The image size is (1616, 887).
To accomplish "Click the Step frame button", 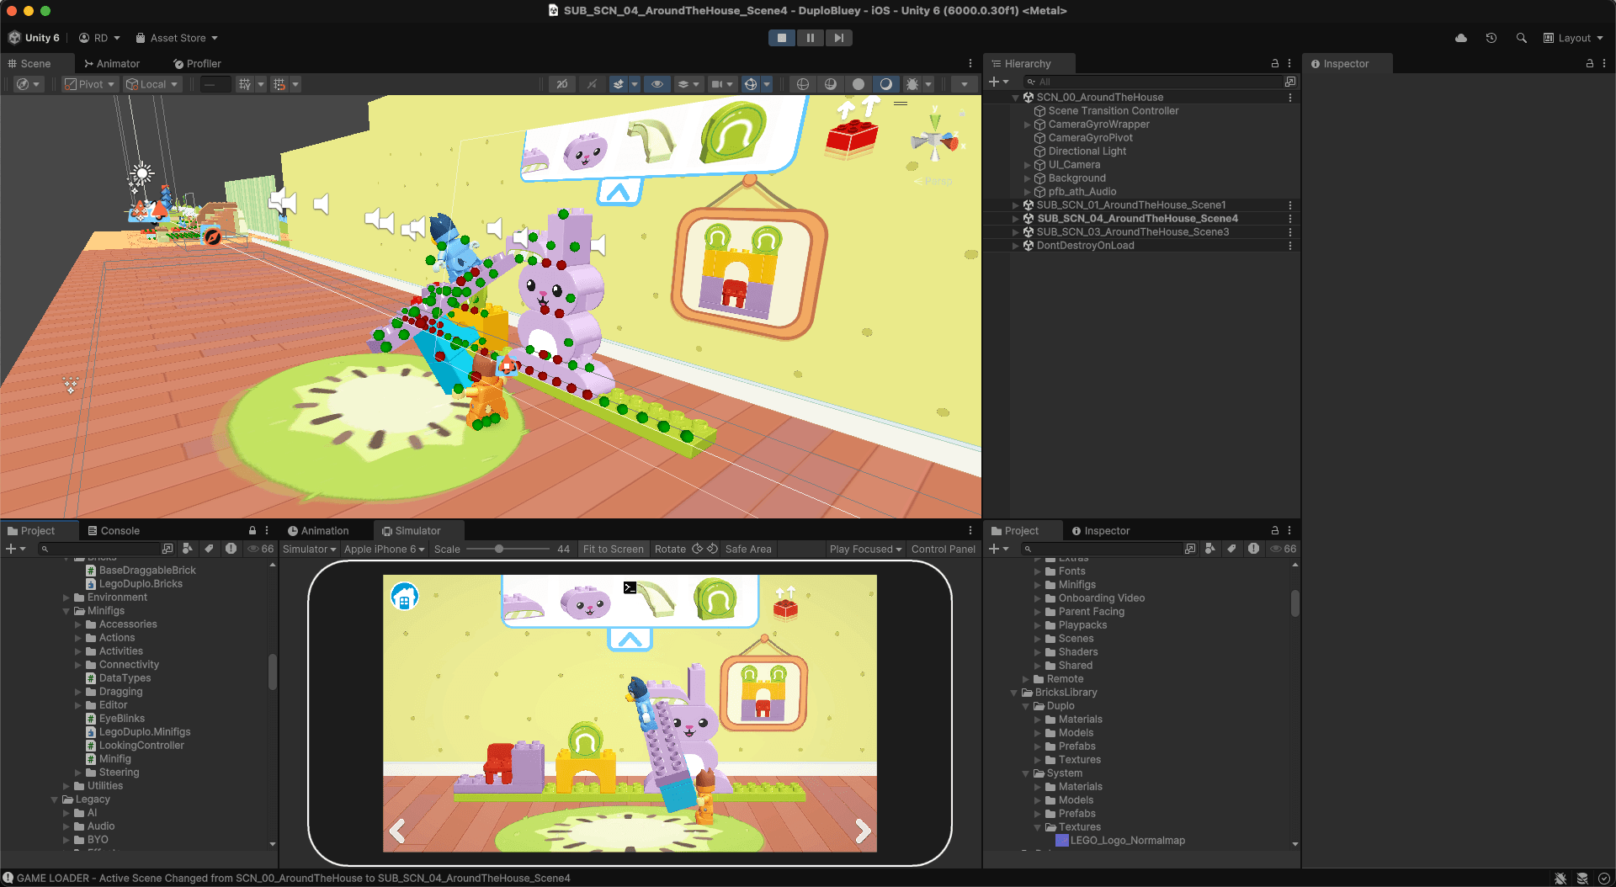I will 838,38.
